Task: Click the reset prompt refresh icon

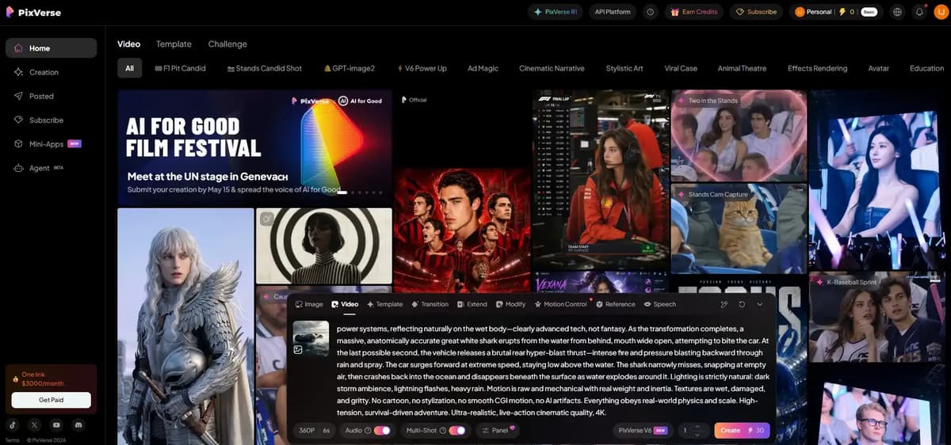Action: point(743,304)
